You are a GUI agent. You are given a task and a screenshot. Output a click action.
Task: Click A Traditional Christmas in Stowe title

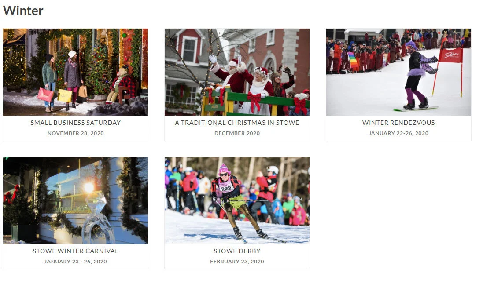[237, 123]
